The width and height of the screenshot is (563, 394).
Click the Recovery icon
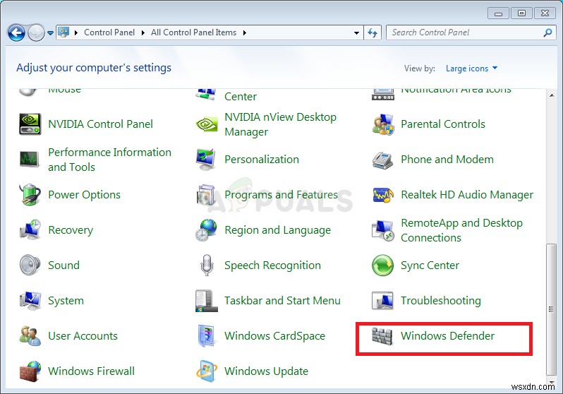30,229
